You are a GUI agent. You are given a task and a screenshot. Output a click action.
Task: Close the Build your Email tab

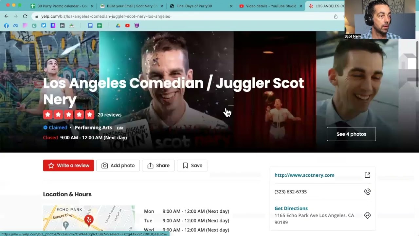coord(162,6)
